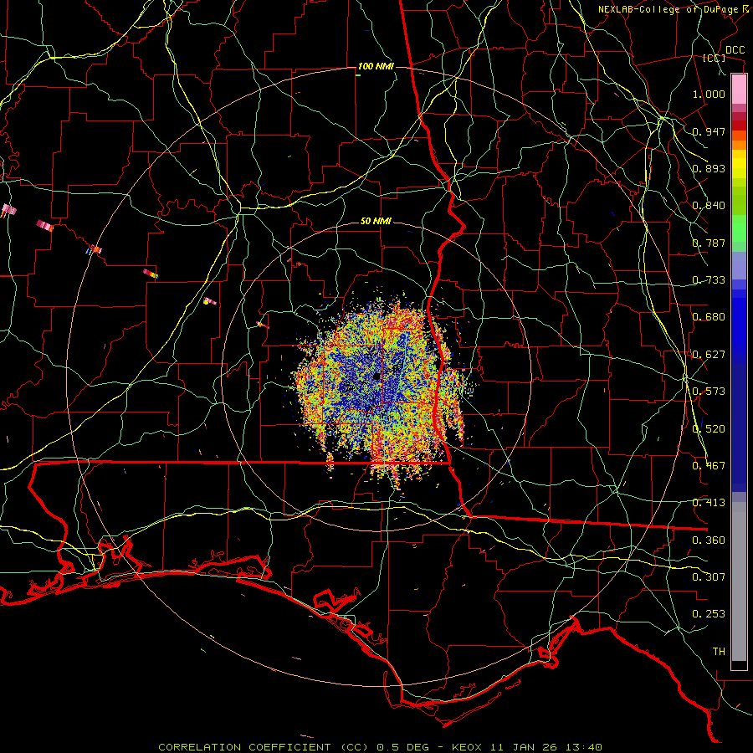Viewport: 753px width, 753px height.
Task: Select the 0.307 color scale value
Action: 709,576
